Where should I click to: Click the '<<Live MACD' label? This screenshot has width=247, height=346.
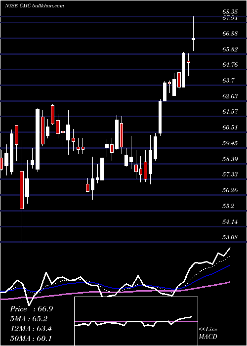coord(208,333)
